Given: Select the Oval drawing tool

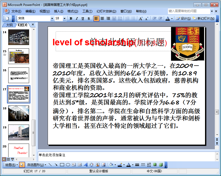Looking at the screenshot, I should [x=68, y=165].
